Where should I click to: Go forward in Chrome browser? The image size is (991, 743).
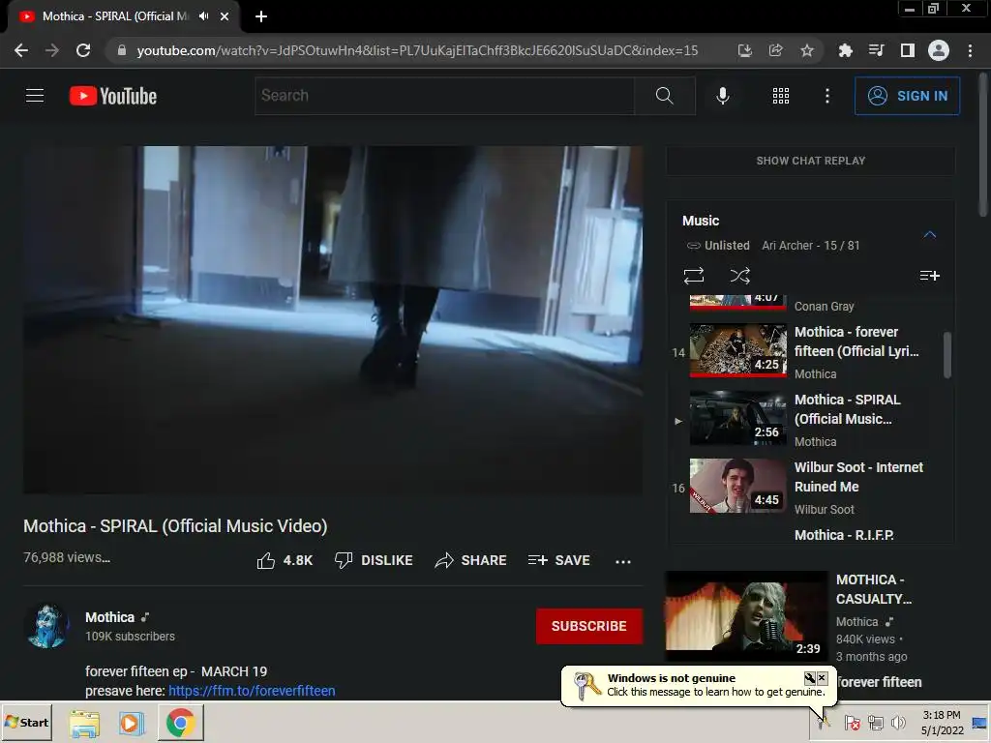52,50
